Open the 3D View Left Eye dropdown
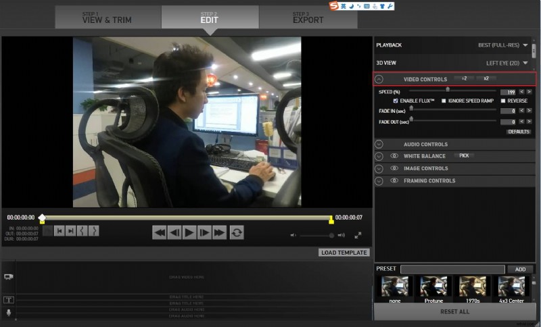 point(507,63)
